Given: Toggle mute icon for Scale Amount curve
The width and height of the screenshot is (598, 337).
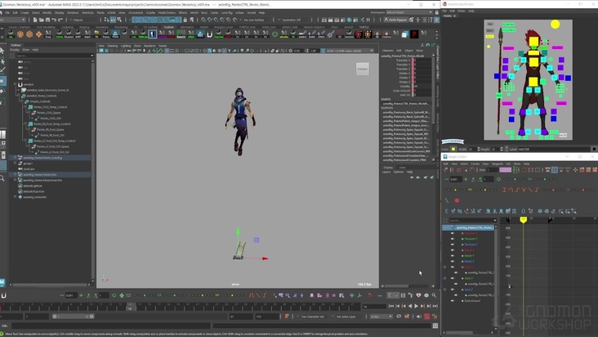Looking at the screenshot, I should click(453, 301).
